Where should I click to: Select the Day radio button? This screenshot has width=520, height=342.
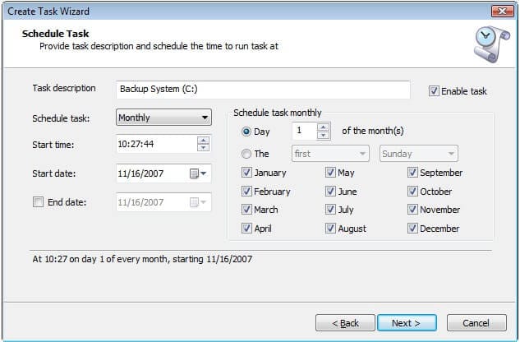[x=246, y=132]
